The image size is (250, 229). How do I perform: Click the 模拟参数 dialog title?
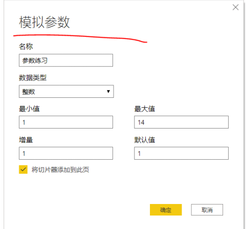(x=45, y=22)
